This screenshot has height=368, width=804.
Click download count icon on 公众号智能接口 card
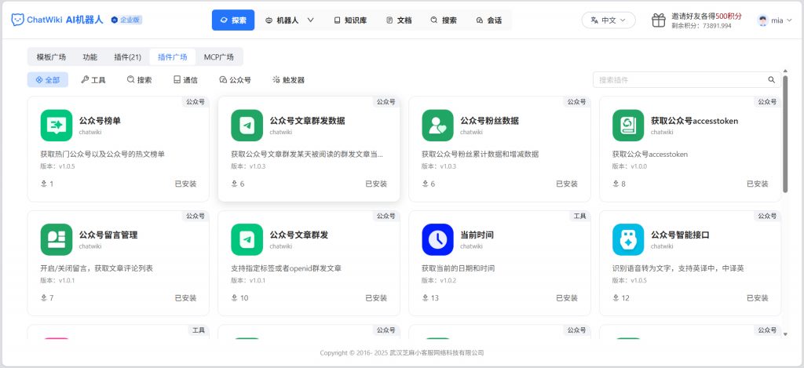coord(616,298)
